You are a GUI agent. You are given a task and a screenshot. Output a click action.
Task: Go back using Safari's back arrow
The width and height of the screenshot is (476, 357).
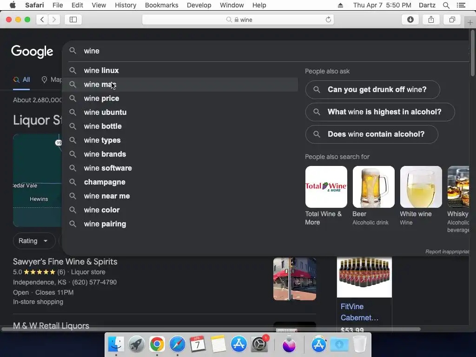click(42, 20)
